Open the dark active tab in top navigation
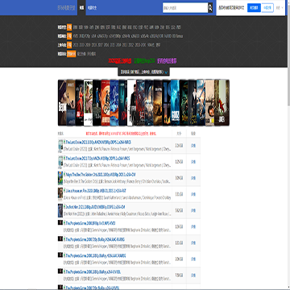 [x=81, y=8]
